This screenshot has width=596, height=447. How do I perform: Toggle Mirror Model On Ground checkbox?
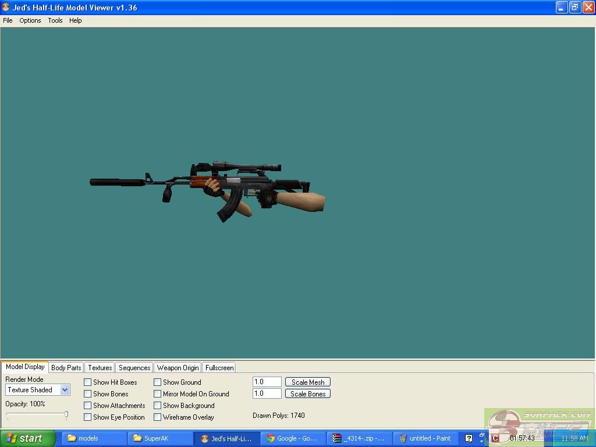[157, 394]
